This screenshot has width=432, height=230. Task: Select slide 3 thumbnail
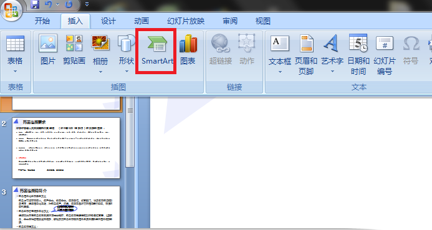click(66, 208)
